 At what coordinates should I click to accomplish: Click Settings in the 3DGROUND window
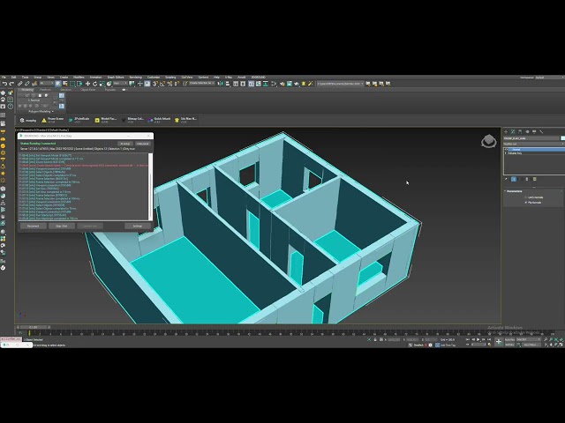coord(138,226)
